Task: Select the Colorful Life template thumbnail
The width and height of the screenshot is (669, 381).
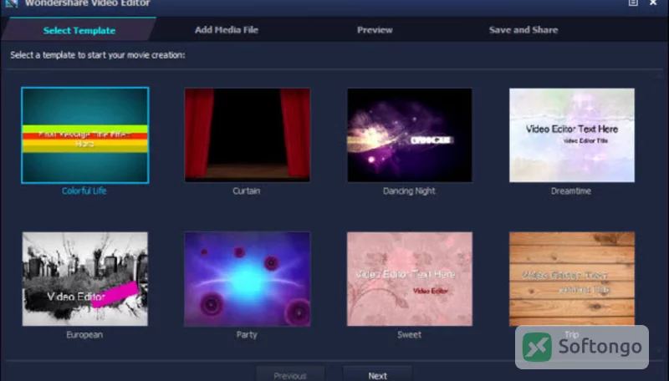Action: (85, 135)
